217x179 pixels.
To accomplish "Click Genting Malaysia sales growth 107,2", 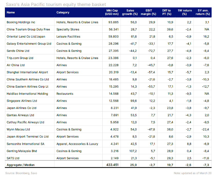I will click(133, 151).
